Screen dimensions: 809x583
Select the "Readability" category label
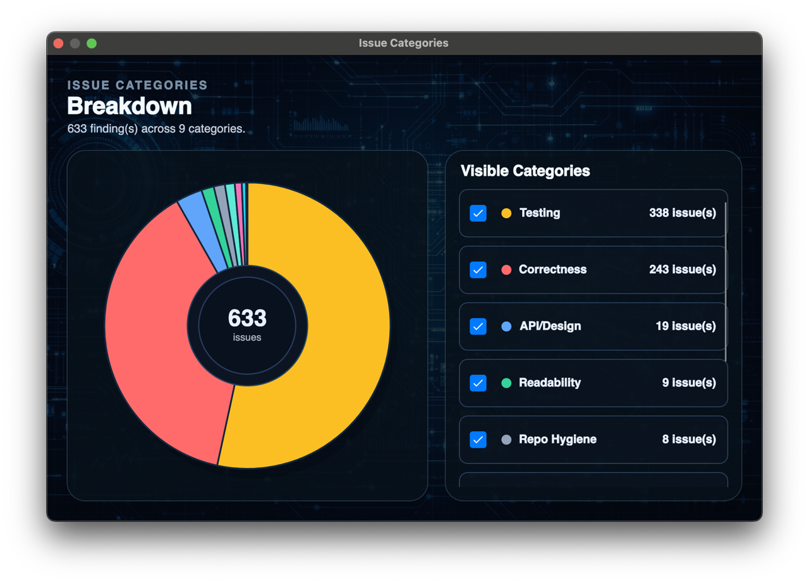coord(550,383)
